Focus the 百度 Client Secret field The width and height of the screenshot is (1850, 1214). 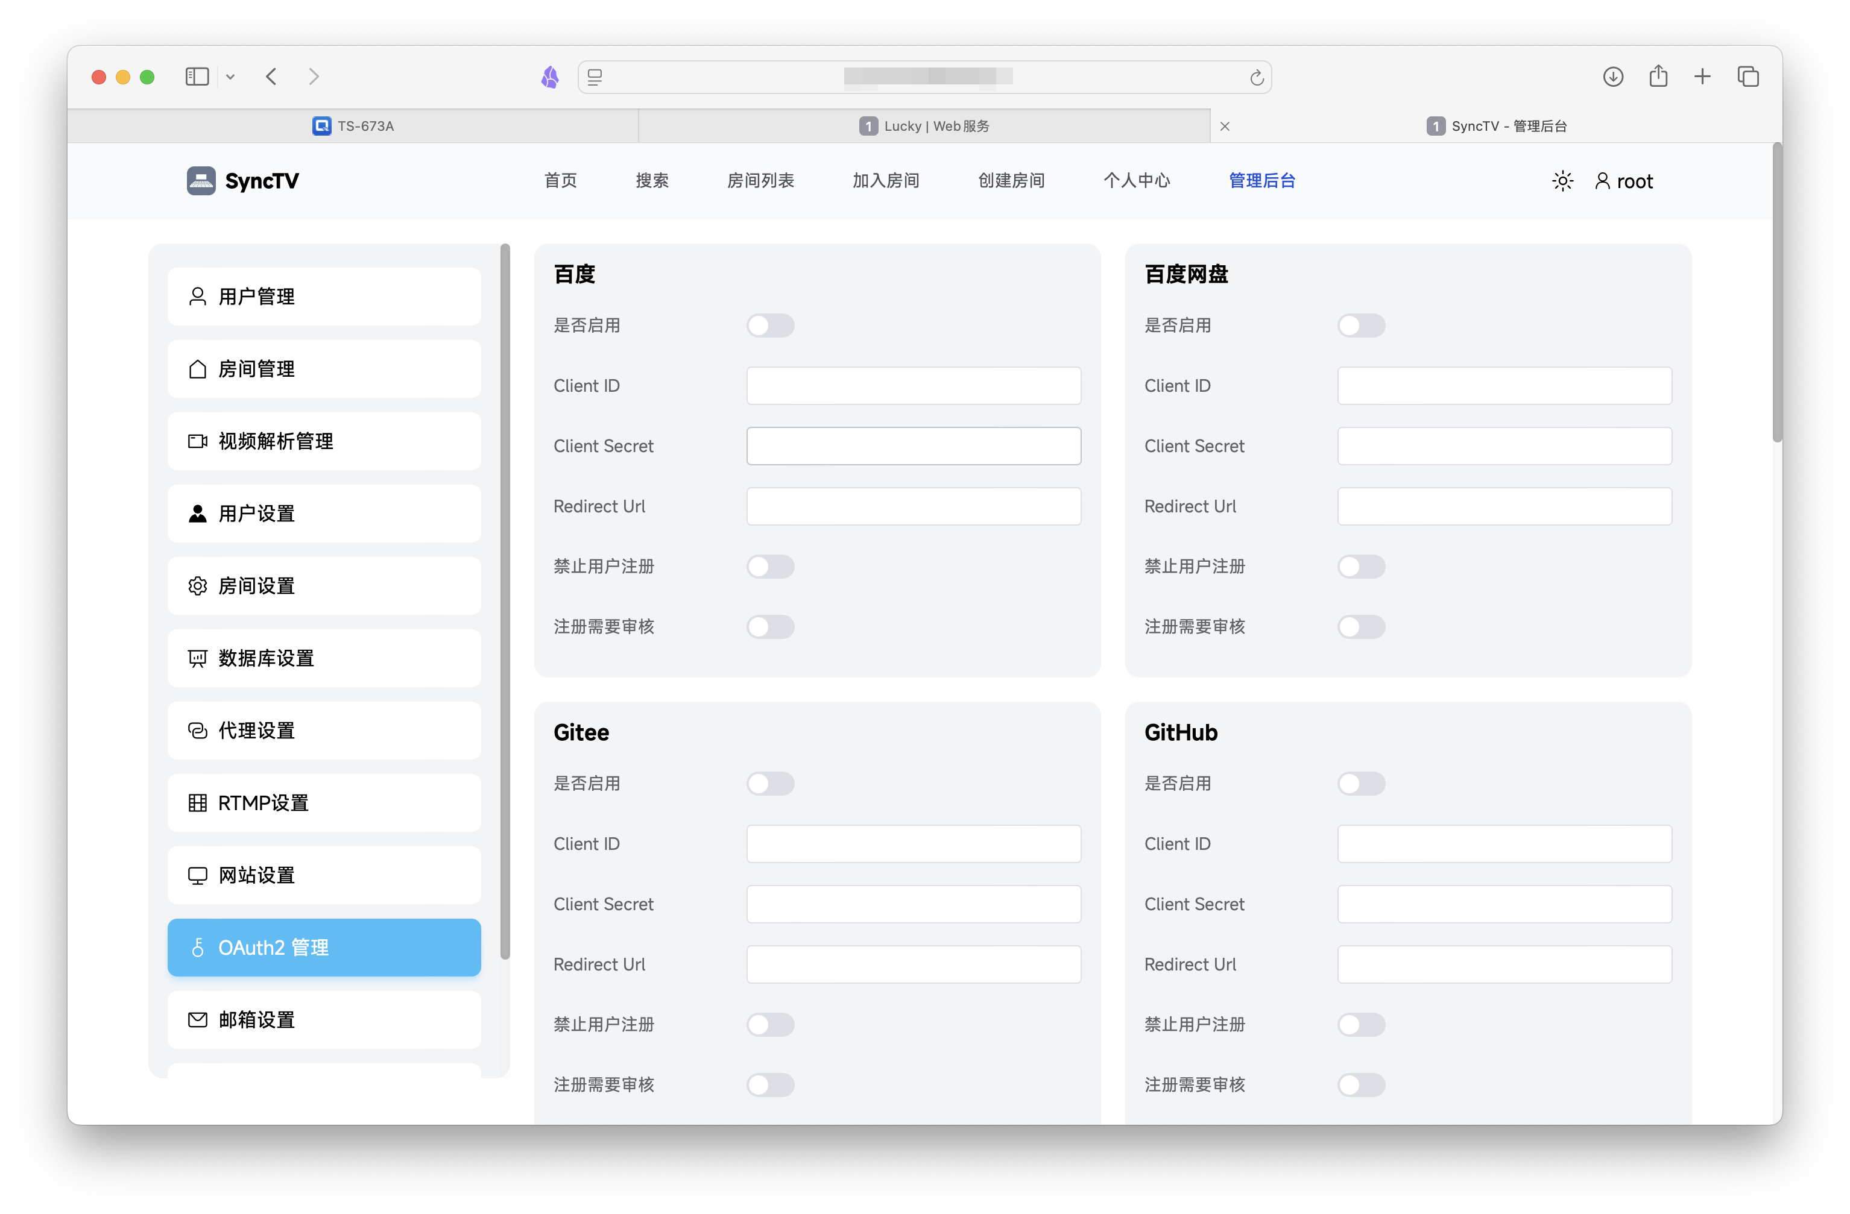914,445
